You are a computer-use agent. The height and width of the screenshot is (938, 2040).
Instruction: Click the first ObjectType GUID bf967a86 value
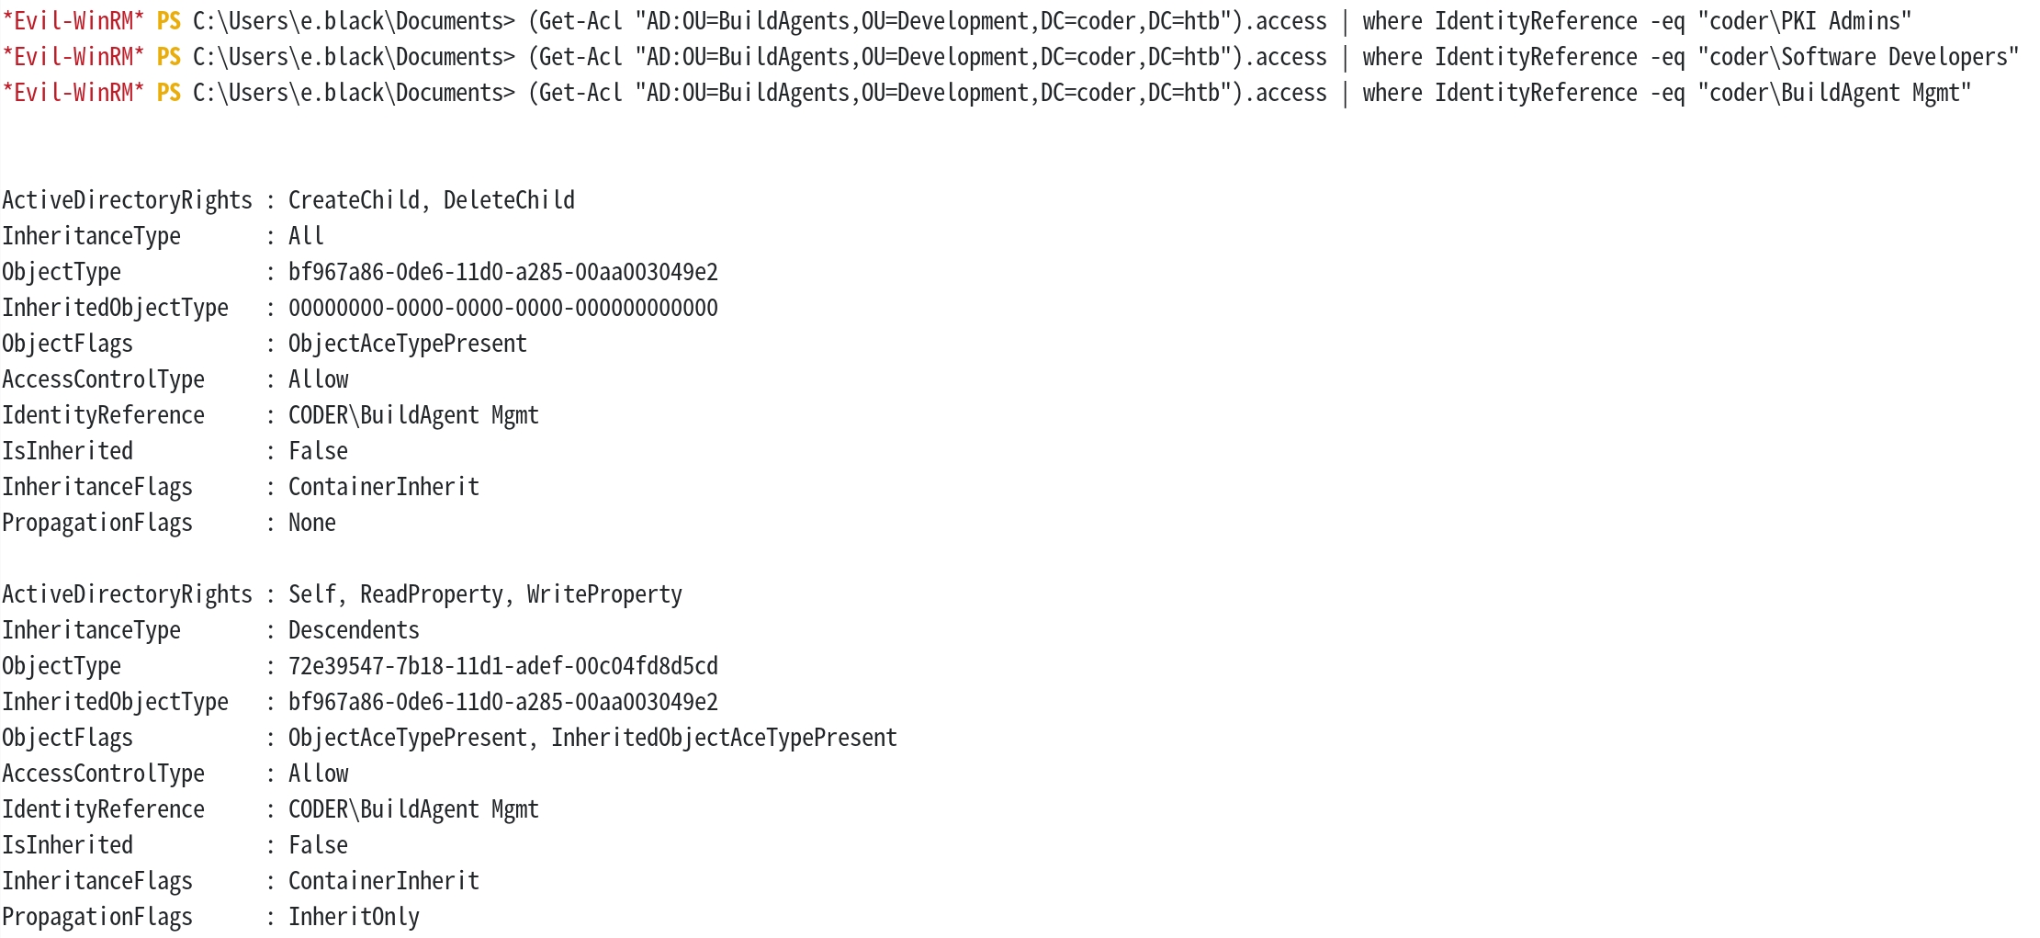coord(503,272)
